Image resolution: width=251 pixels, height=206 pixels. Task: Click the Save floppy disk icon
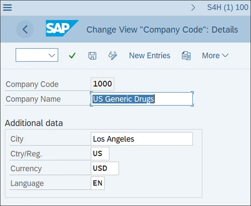pyautogui.click(x=92, y=56)
